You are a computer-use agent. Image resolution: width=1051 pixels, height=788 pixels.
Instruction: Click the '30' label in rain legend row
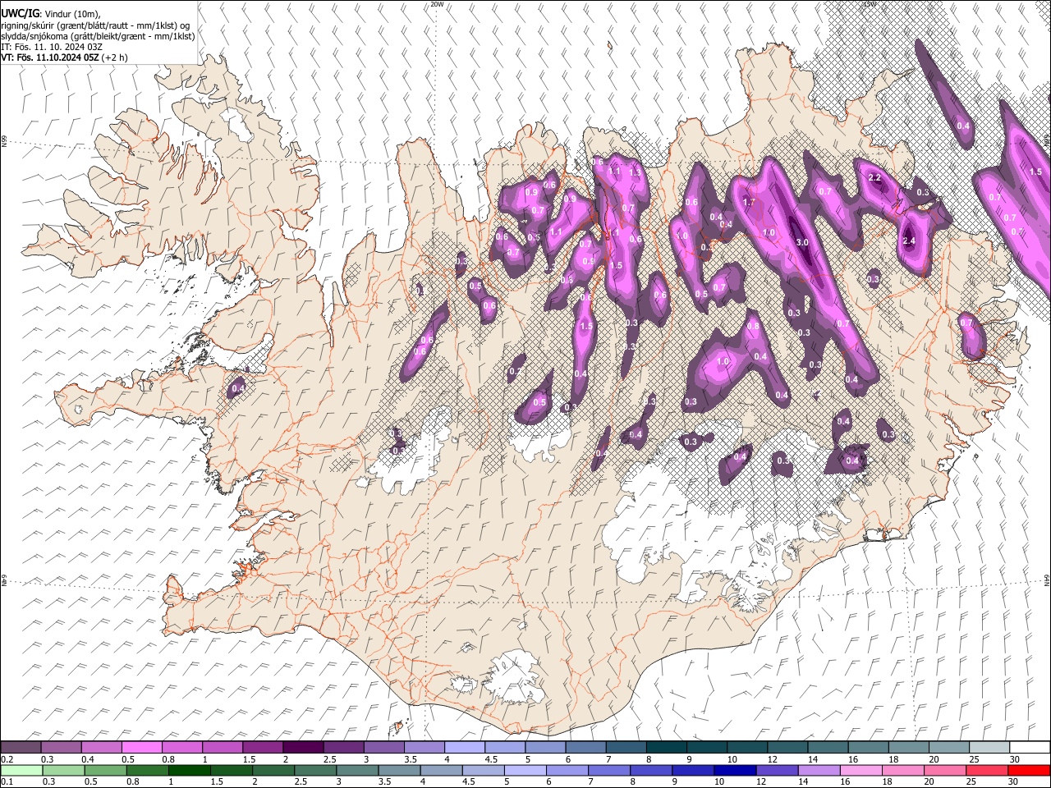(1013, 781)
